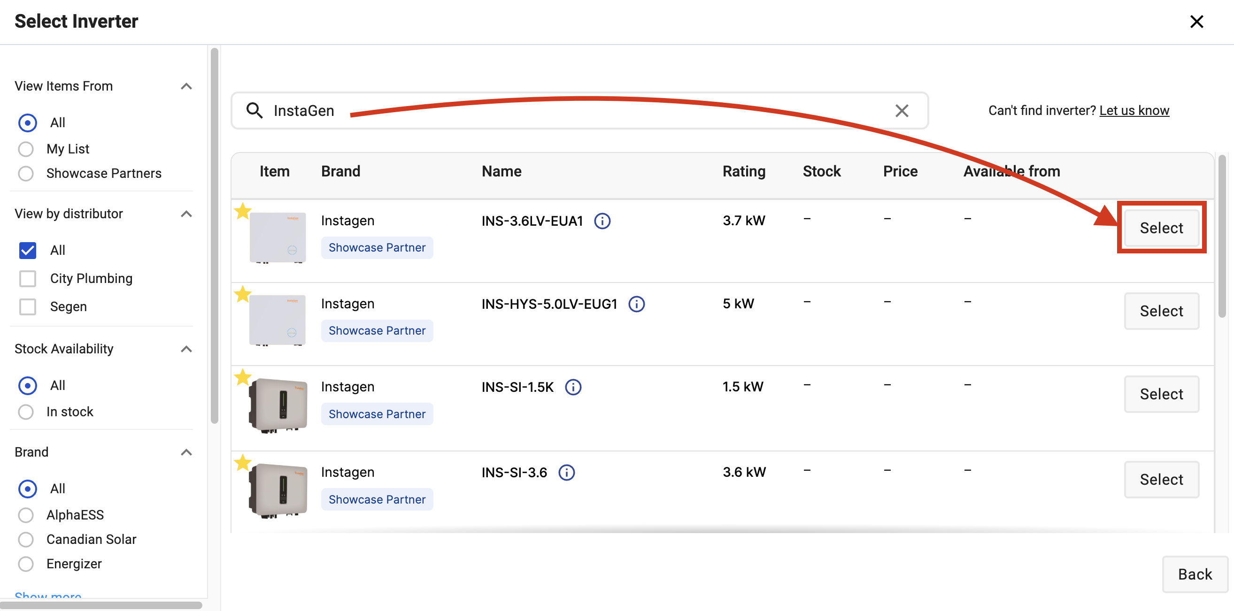Viewport: 1234px width, 611px height.
Task: Select Showcase Partners radio option
Action: point(26,173)
